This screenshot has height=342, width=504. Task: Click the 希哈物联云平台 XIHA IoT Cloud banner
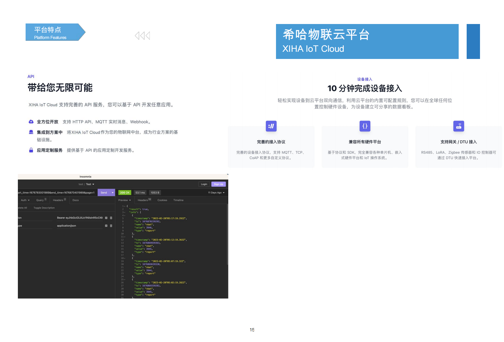tap(367, 41)
